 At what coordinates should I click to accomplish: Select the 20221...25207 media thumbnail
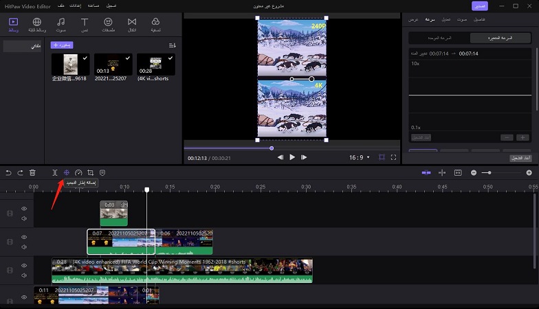click(x=113, y=65)
